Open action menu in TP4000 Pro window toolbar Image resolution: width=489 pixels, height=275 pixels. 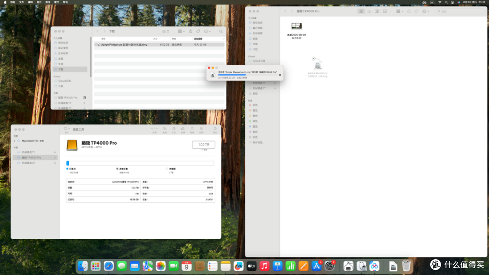(x=426, y=11)
